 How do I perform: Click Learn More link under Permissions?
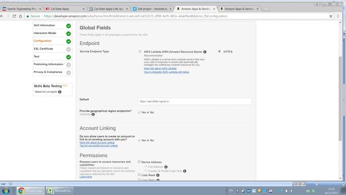point(86,177)
